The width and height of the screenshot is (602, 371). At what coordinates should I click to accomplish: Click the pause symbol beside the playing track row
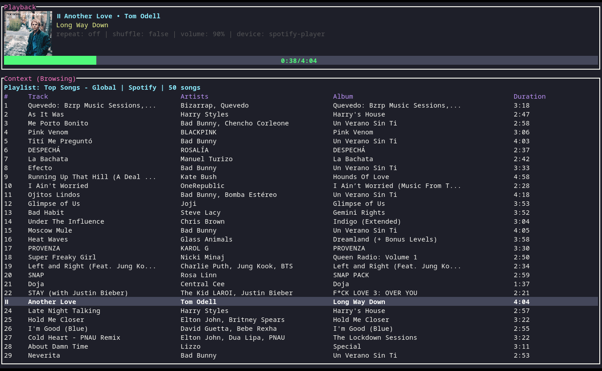(6, 302)
